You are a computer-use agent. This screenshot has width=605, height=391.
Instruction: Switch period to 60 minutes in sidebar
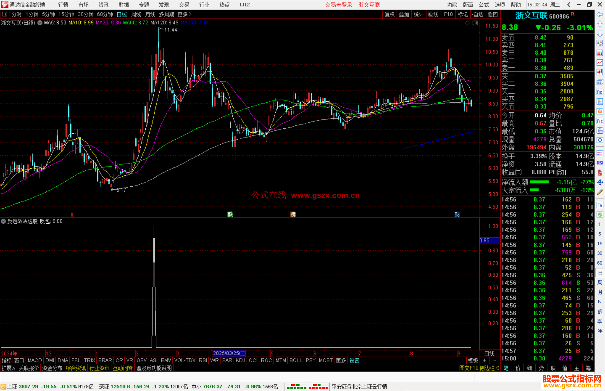pyautogui.click(x=600, y=263)
